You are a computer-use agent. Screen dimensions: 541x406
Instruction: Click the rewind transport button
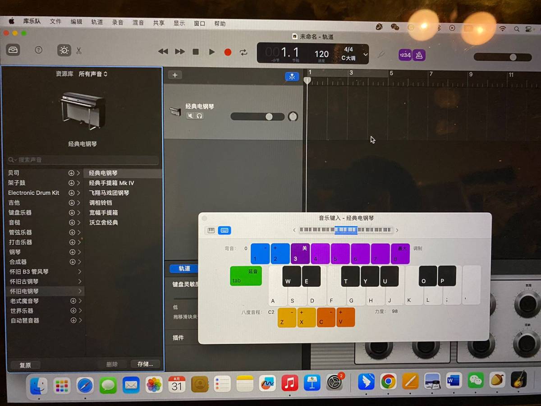163,52
